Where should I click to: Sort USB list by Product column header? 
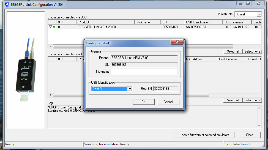106,22
